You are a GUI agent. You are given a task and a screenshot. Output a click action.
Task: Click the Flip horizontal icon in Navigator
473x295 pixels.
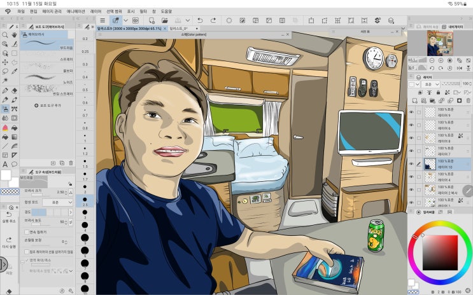click(x=460, y=69)
